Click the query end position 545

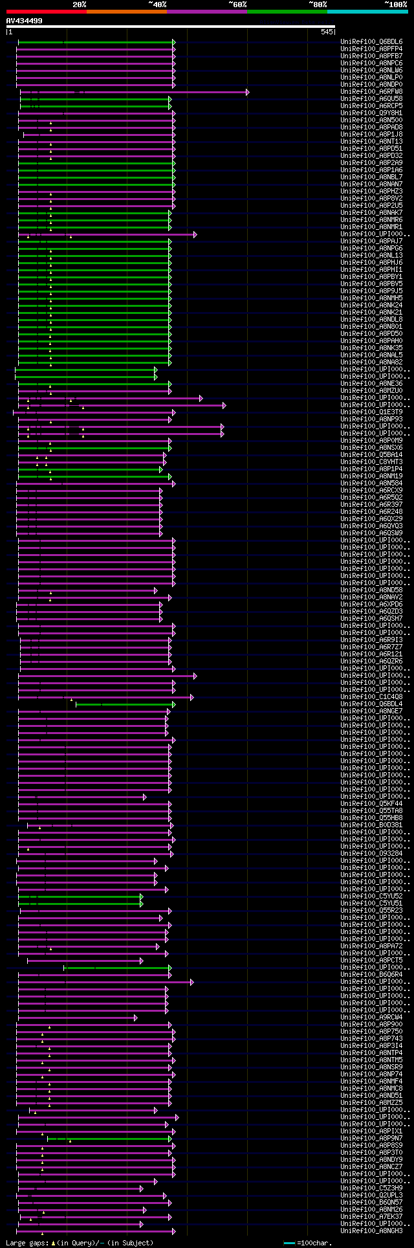(327, 32)
